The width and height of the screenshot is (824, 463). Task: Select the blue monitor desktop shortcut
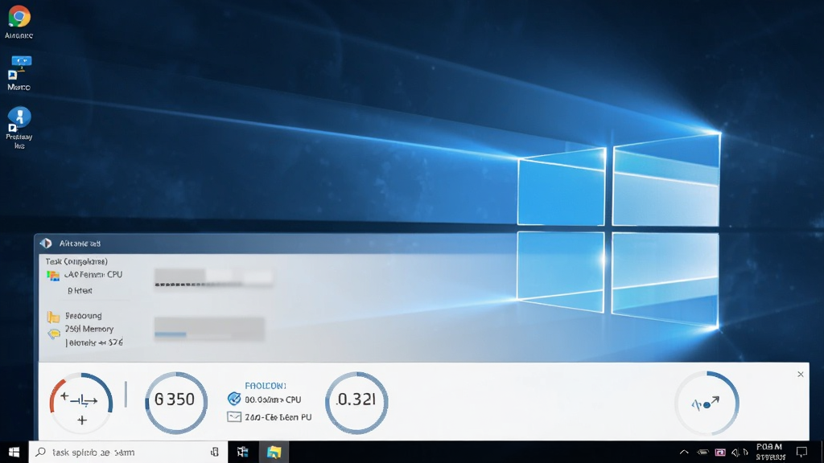click(19, 68)
